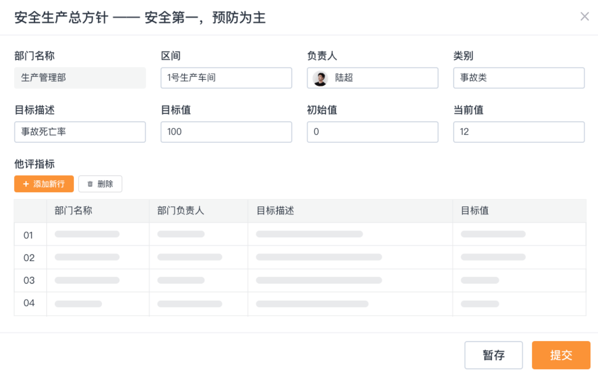This screenshot has width=598, height=375.
Task: Select table row numbered 01
Action: 29,235
